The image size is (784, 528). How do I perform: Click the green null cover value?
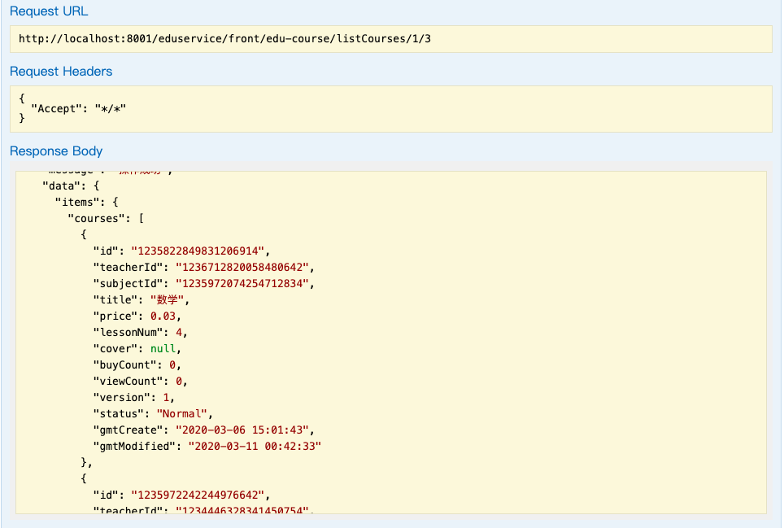coord(163,348)
